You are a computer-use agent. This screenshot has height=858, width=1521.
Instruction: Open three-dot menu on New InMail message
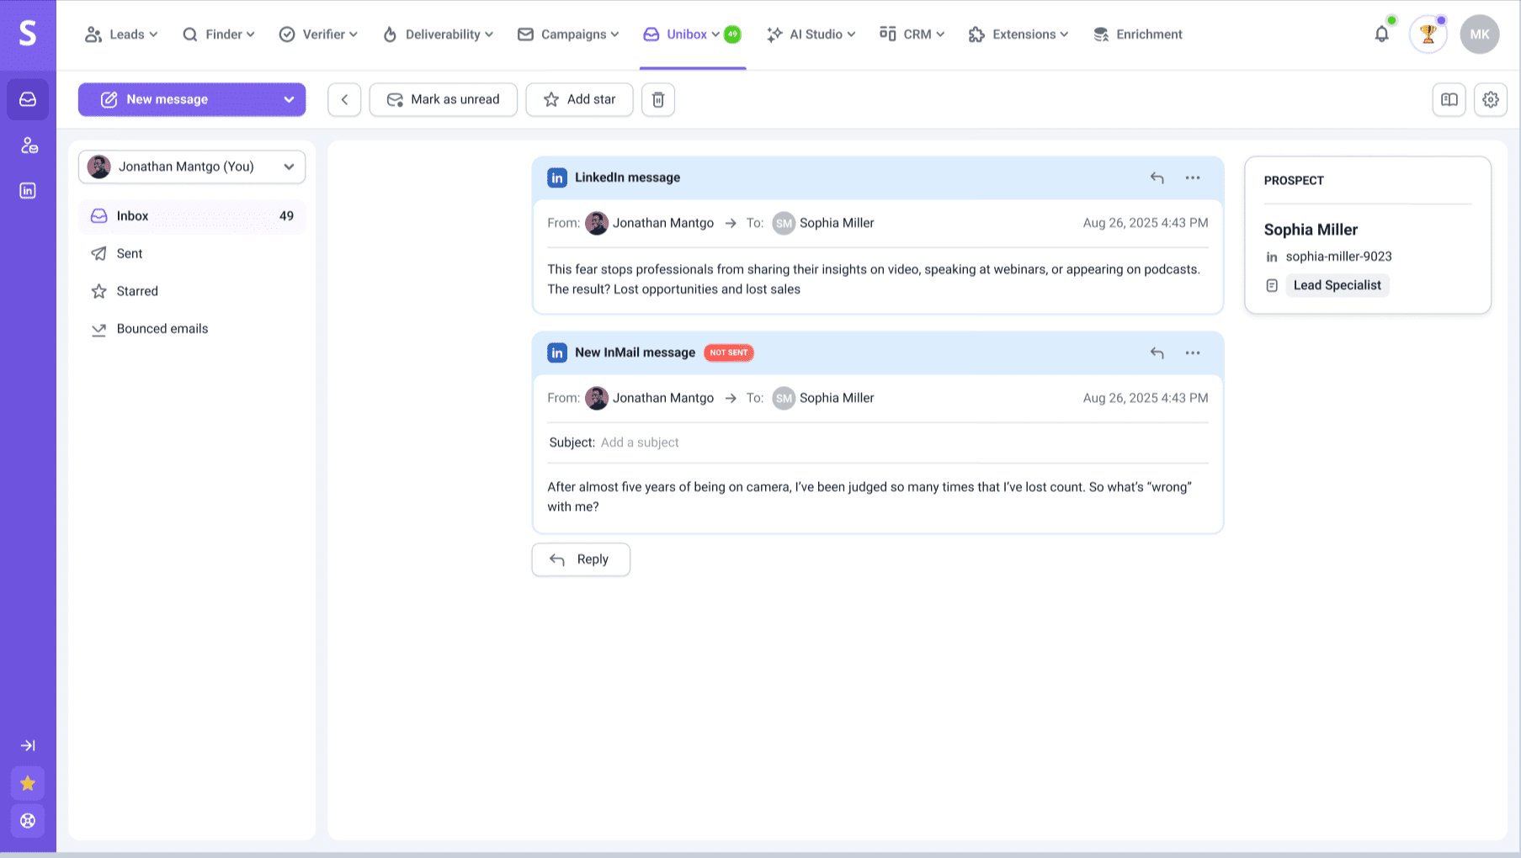[1192, 352]
